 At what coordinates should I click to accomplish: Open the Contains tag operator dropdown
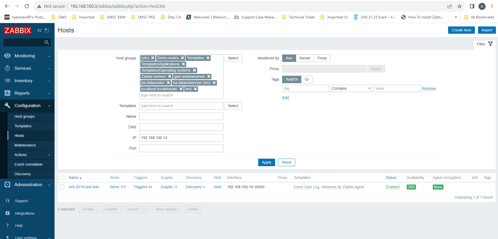pyautogui.click(x=351, y=89)
